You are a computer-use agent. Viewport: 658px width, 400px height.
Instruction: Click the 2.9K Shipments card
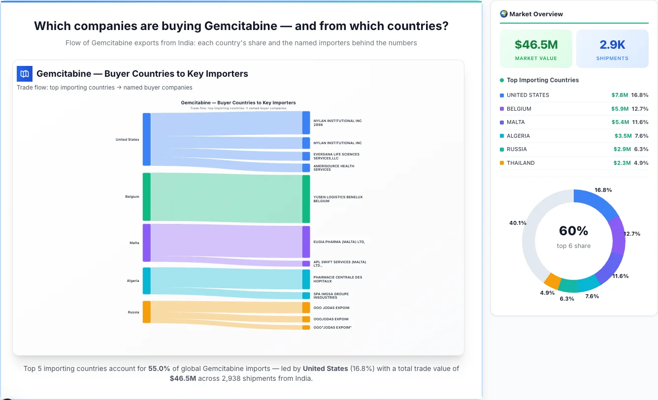(612, 48)
